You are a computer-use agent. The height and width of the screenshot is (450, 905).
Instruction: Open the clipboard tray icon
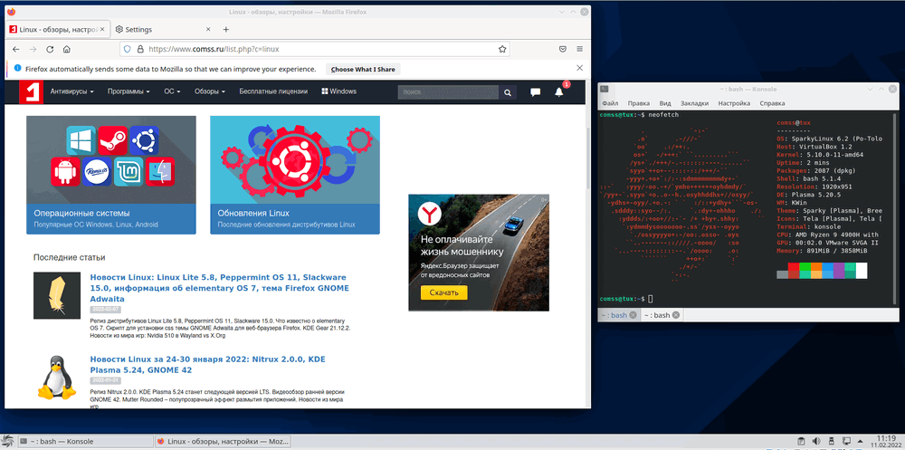[803, 441]
